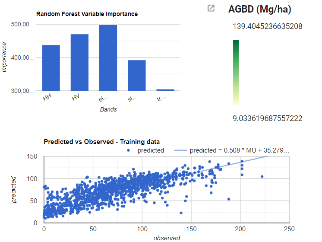
Task: Click the green AGBD gradient color bar
Action: tap(236, 72)
